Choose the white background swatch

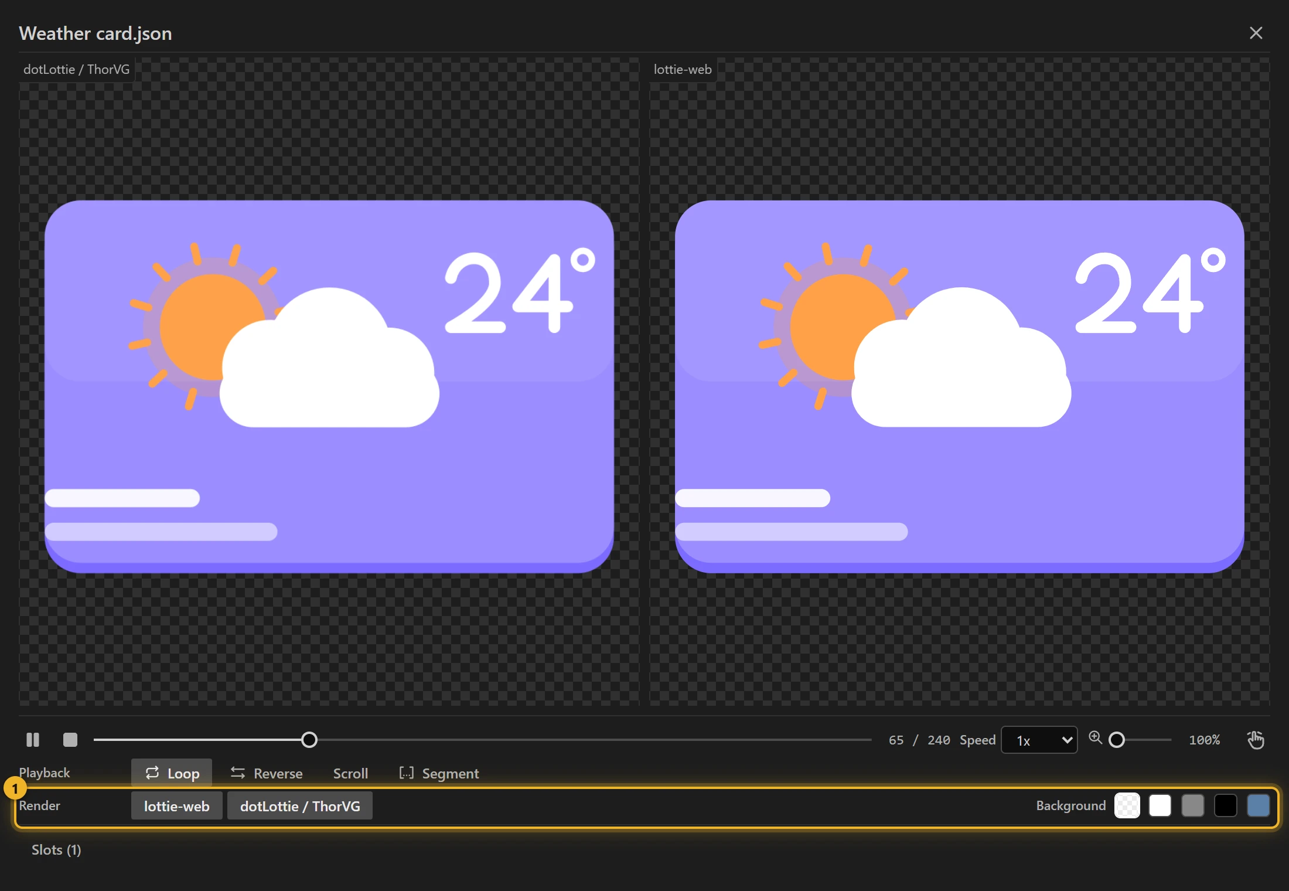(1160, 805)
